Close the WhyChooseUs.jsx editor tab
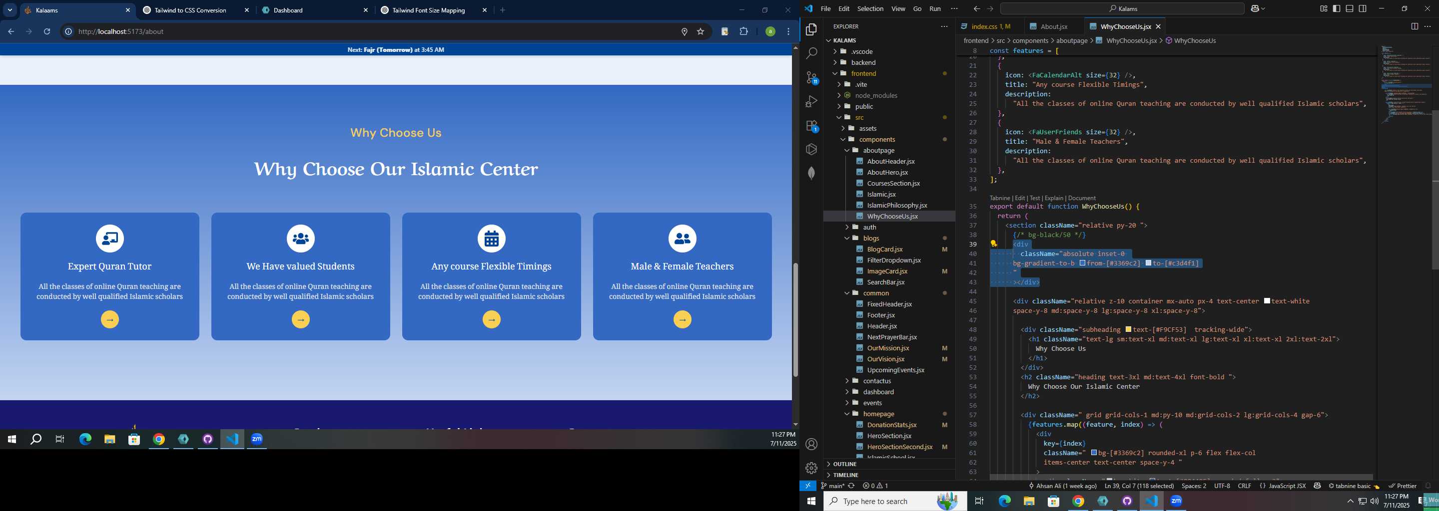 click(1158, 26)
